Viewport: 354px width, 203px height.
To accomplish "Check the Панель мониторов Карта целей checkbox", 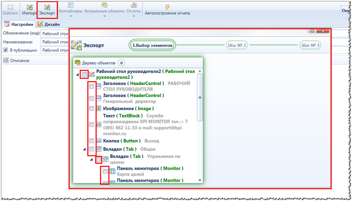I will tap(105, 172).
